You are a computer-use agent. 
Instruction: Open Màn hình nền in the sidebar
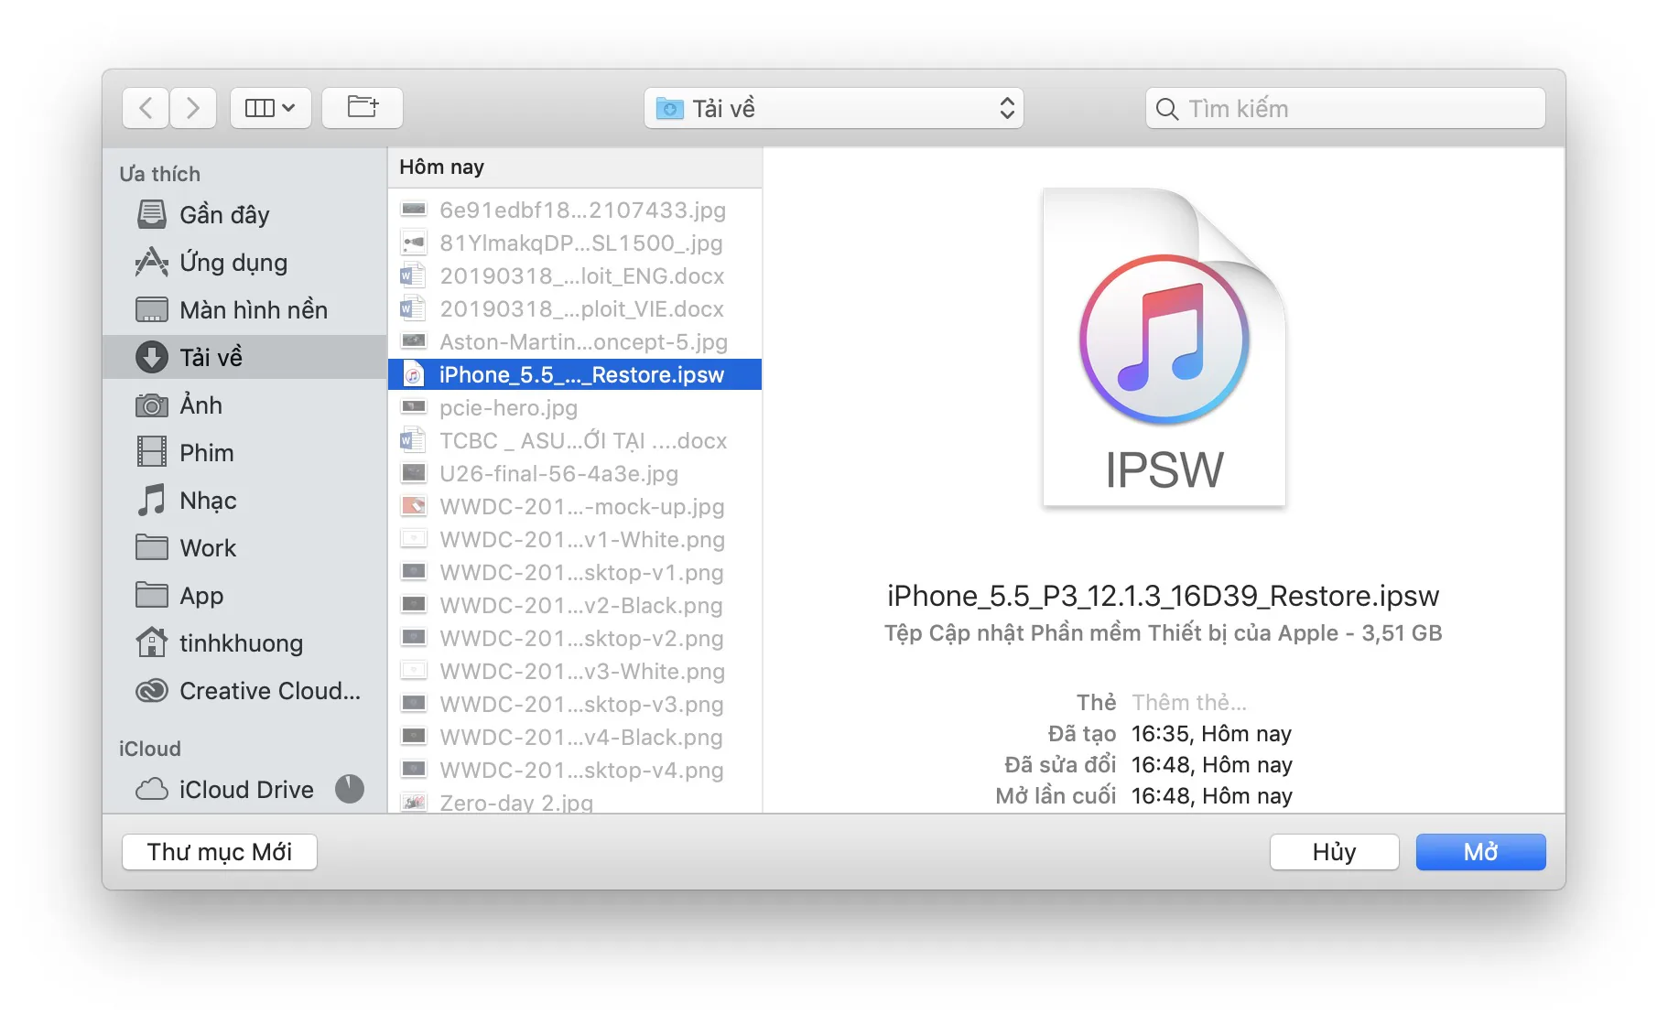pyautogui.click(x=244, y=309)
